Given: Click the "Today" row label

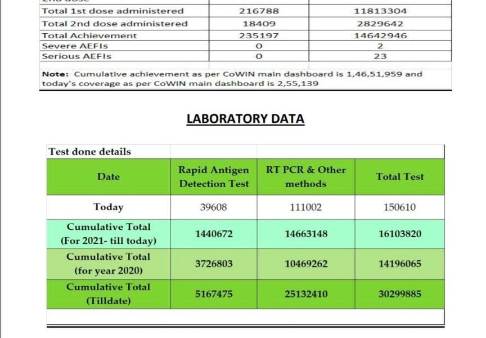Looking at the screenshot, I should click(x=109, y=207).
